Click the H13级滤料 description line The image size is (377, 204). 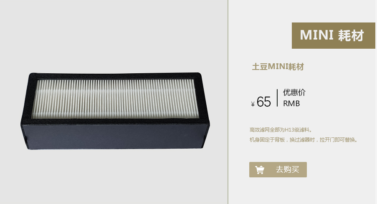point(281,130)
